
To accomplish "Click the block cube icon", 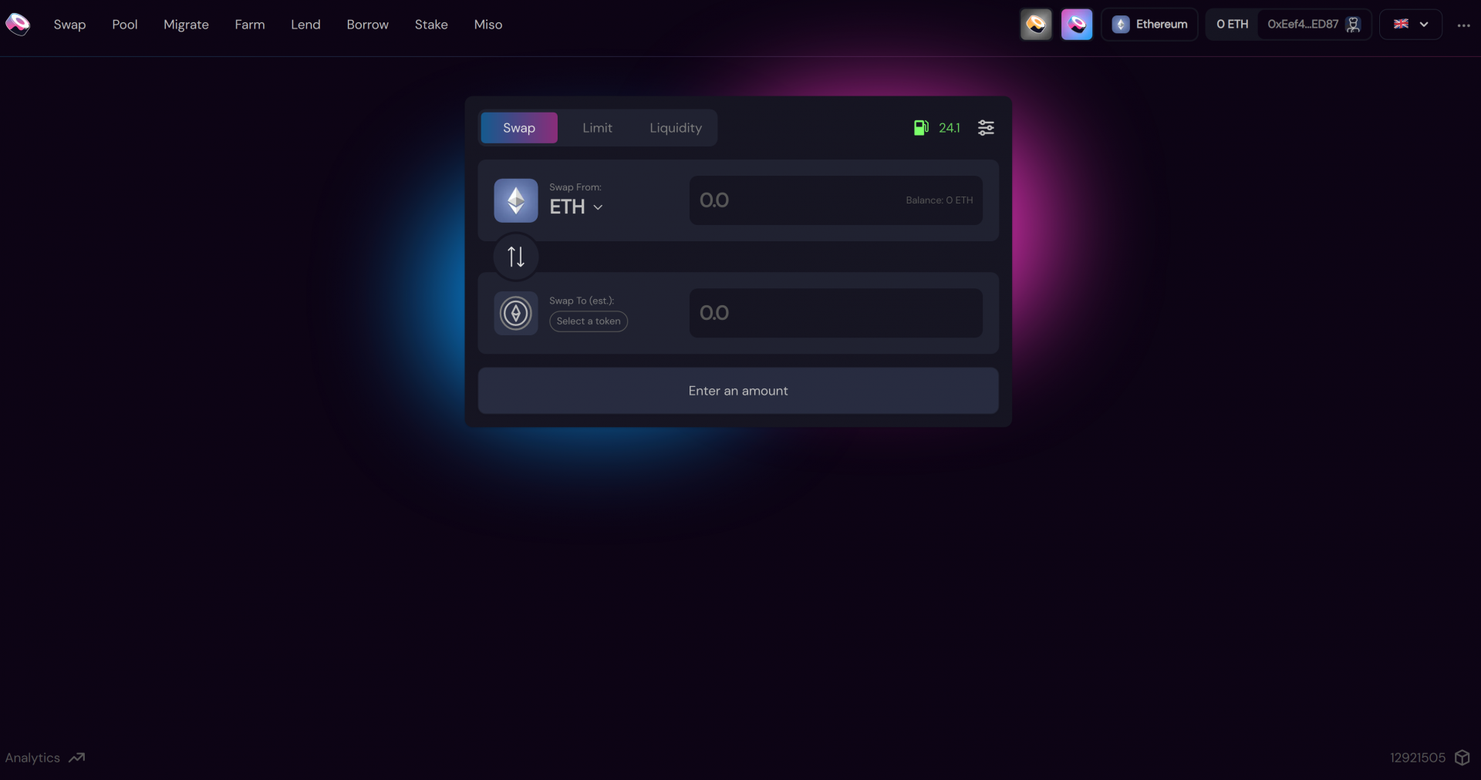I will point(1462,758).
